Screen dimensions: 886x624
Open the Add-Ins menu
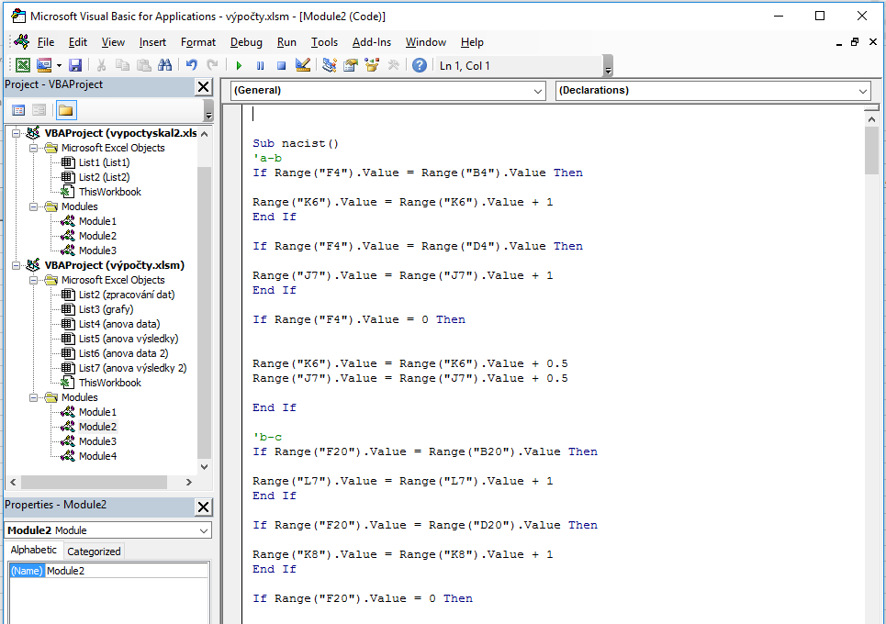pyautogui.click(x=372, y=42)
